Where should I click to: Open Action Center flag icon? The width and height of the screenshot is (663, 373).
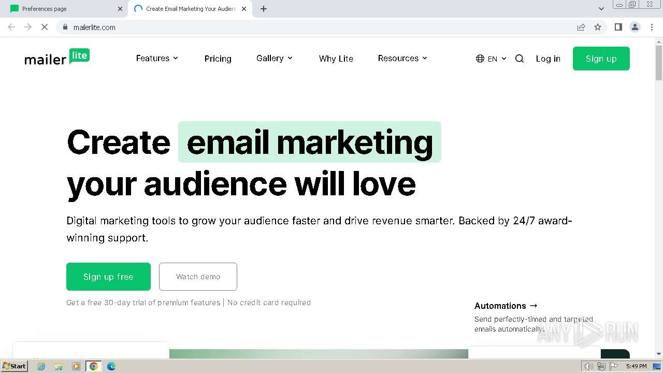(x=614, y=366)
